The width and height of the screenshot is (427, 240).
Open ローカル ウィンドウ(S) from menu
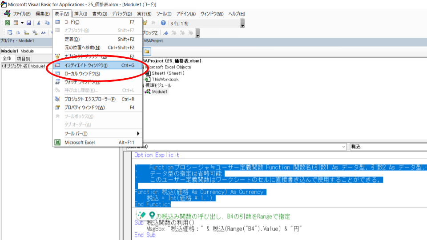(98, 73)
